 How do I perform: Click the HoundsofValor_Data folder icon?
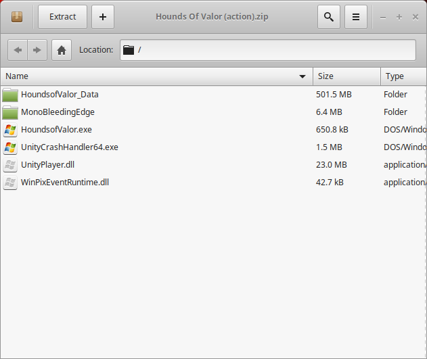[10, 95]
